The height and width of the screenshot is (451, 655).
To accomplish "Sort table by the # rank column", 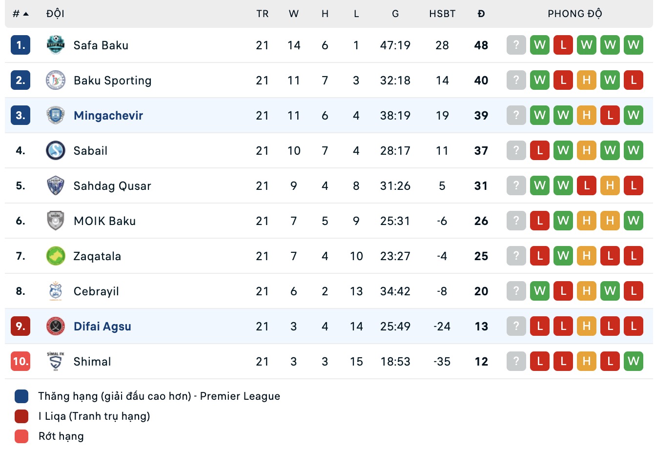I will pos(20,14).
